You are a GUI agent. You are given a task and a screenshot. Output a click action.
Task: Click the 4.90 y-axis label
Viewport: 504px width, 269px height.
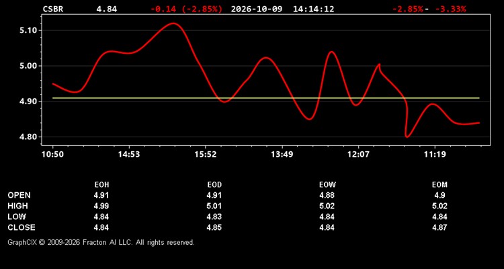coord(29,102)
